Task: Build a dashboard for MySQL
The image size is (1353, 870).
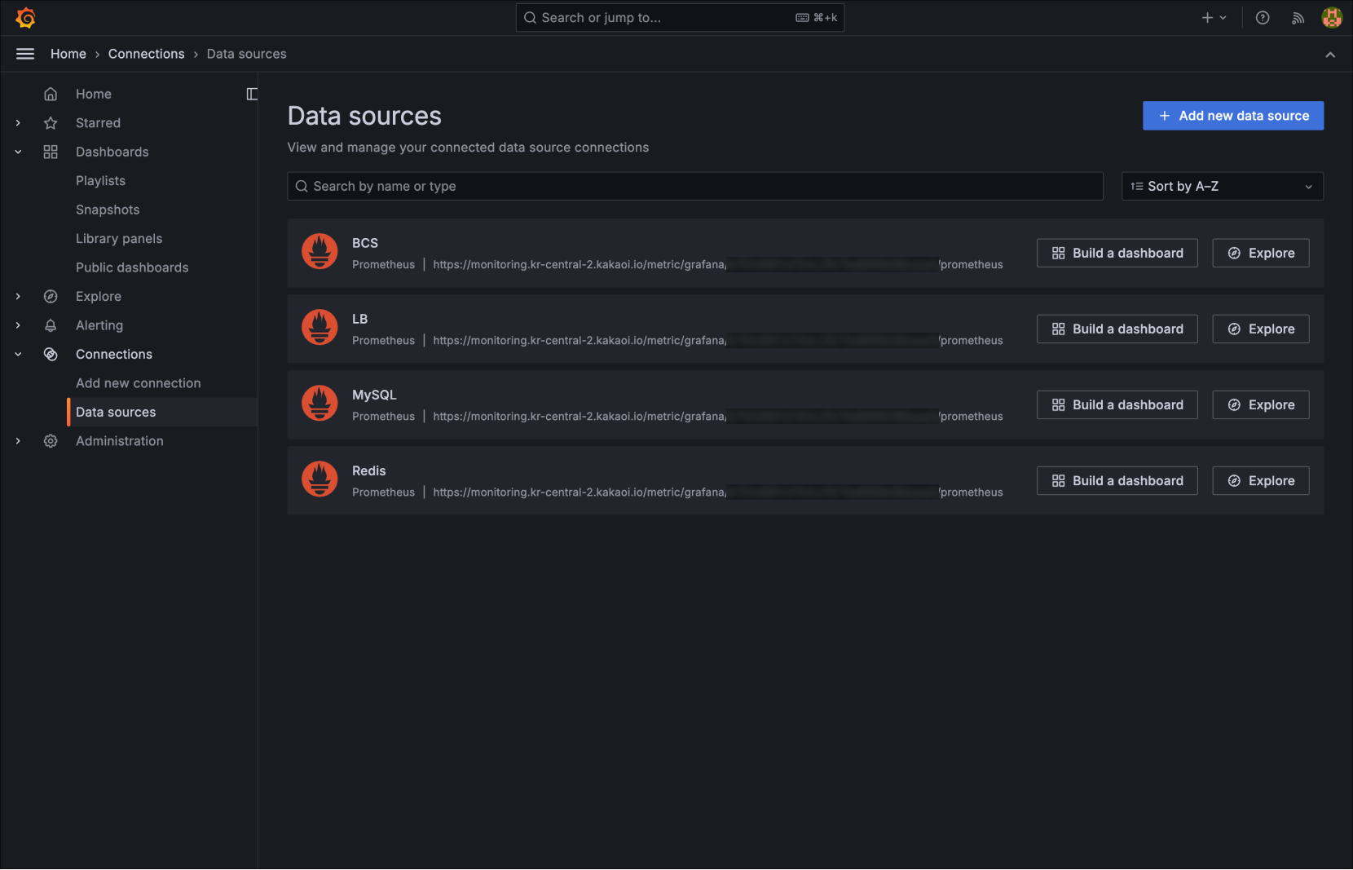Action: (x=1117, y=404)
